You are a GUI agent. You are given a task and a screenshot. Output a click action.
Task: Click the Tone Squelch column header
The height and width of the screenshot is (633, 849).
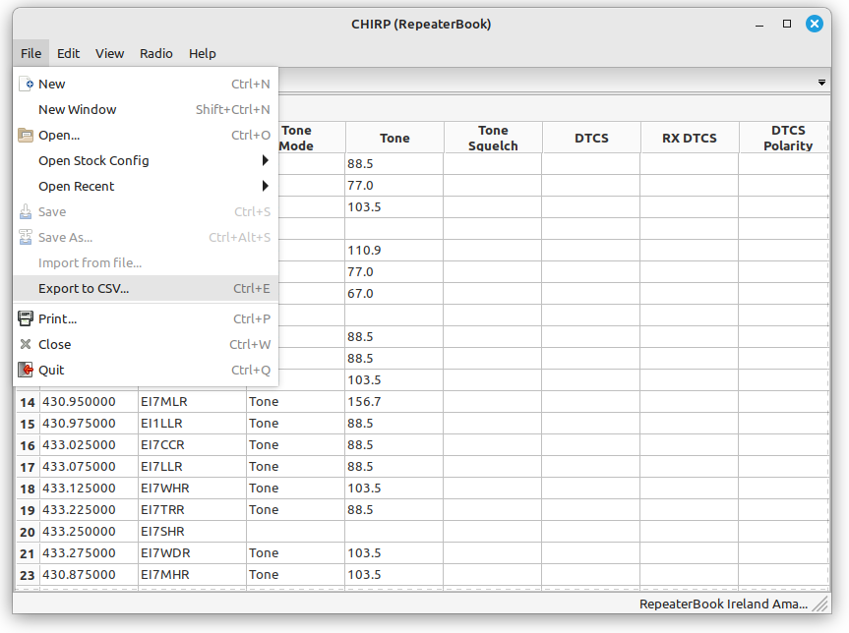click(493, 138)
